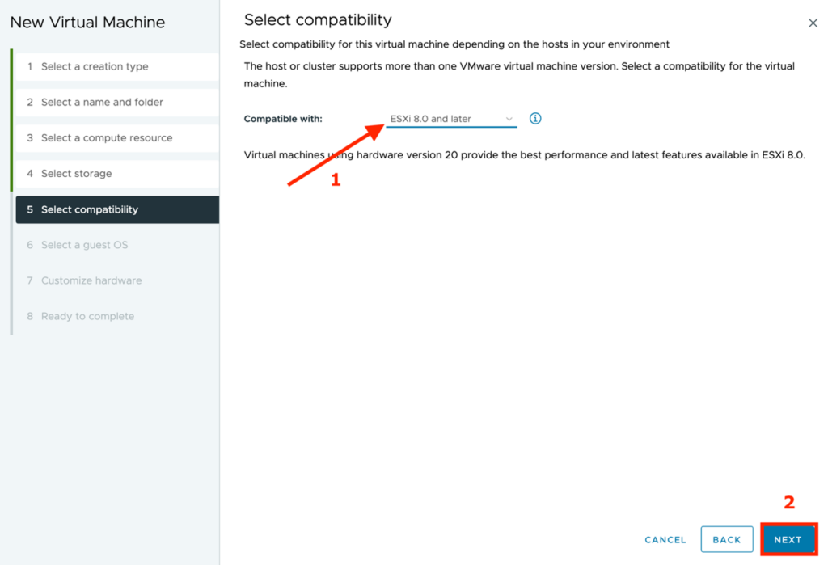Select the active step 5 Select compatibility
Image resolution: width=828 pixels, height=565 pixels.
pyautogui.click(x=90, y=209)
